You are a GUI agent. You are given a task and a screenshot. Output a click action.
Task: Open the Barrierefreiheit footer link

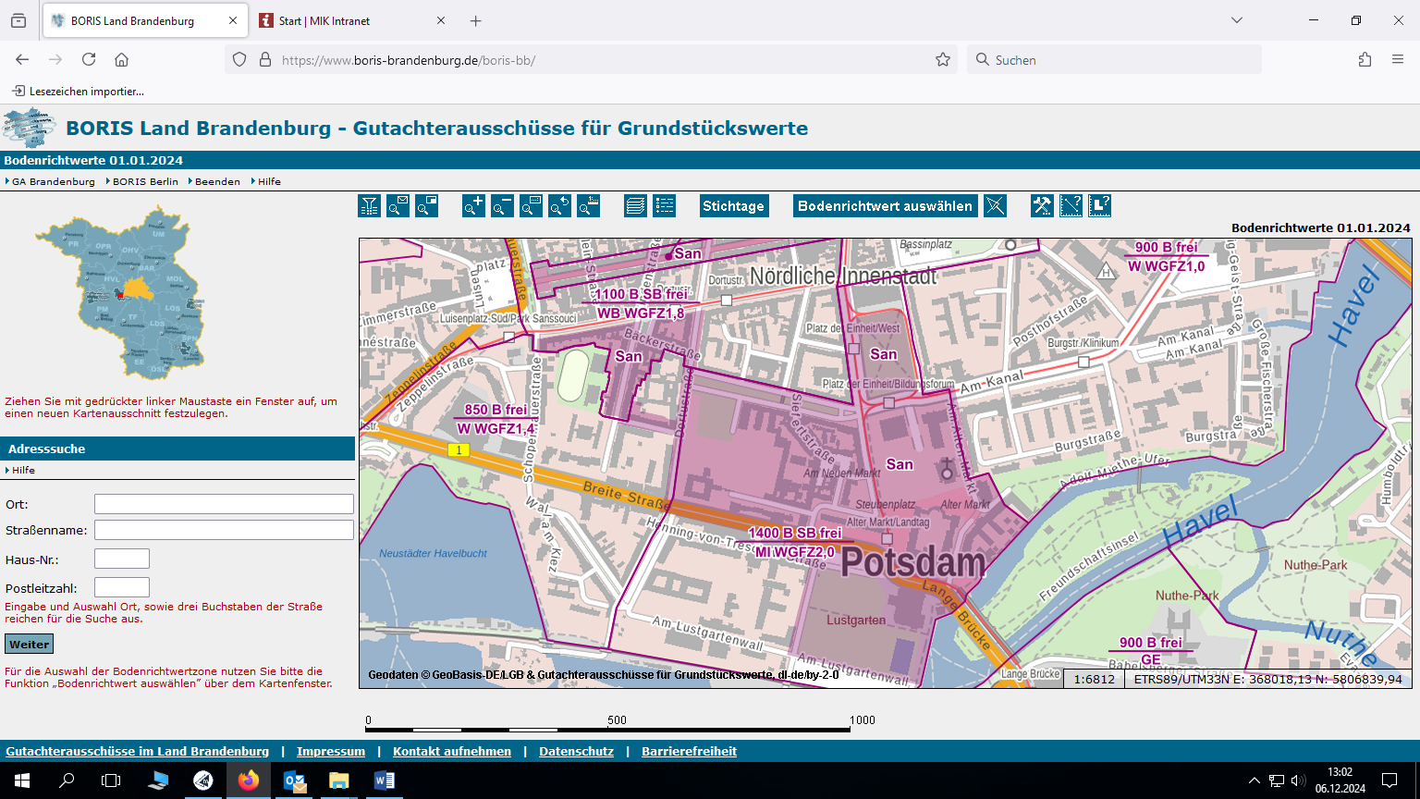[690, 751]
